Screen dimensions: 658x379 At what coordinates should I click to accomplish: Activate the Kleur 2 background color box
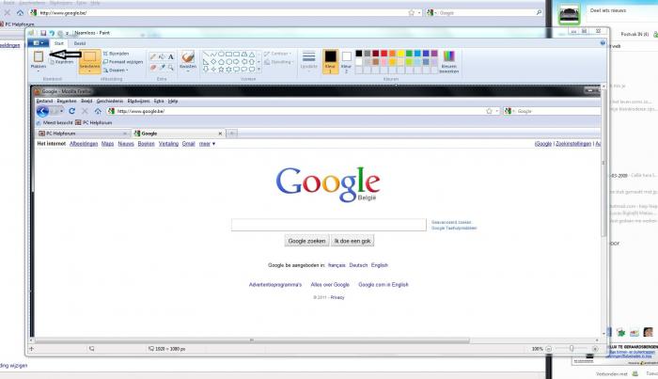[346, 61]
